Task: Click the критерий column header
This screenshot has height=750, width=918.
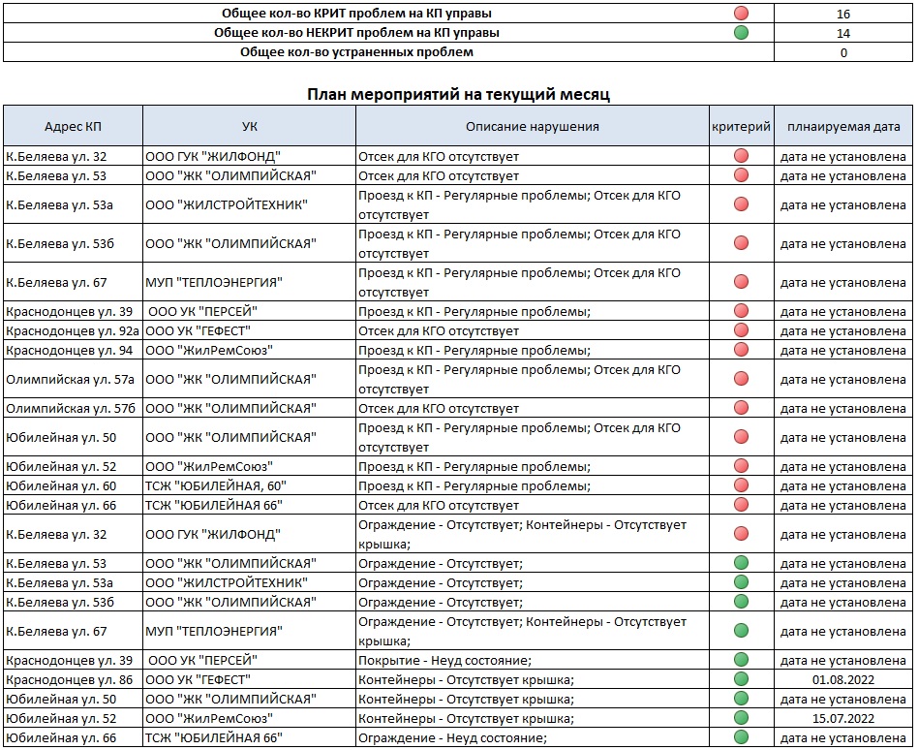Action: click(x=741, y=126)
